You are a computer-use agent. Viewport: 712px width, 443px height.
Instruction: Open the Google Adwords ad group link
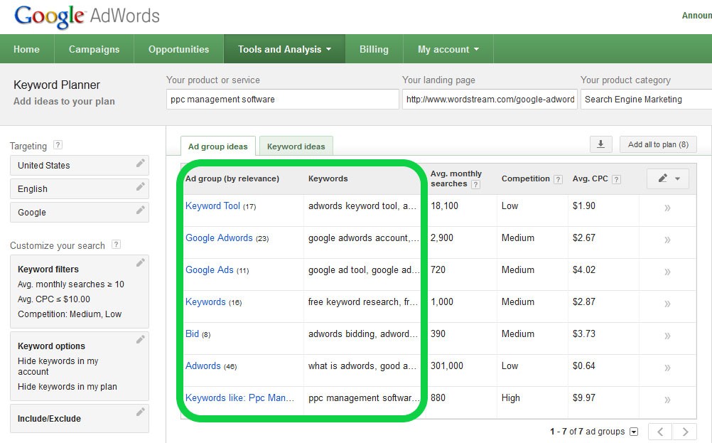click(219, 237)
